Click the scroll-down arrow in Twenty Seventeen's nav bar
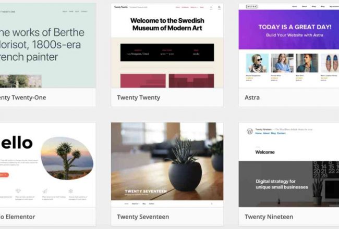The height and width of the screenshot is (229, 339). click(212, 203)
